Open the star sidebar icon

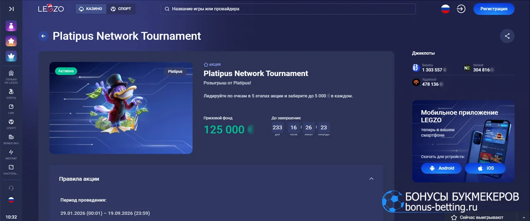[11, 41]
